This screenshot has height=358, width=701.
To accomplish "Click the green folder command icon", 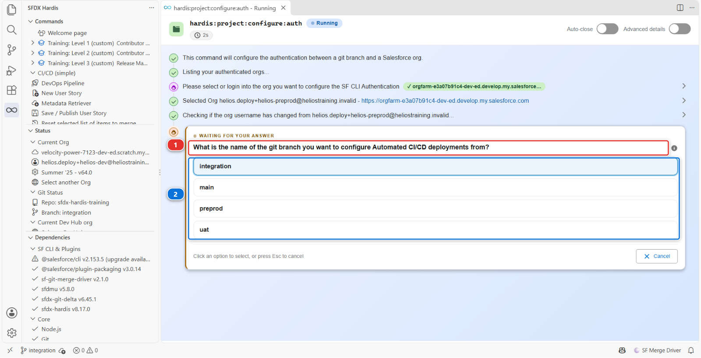I will 176,29.
